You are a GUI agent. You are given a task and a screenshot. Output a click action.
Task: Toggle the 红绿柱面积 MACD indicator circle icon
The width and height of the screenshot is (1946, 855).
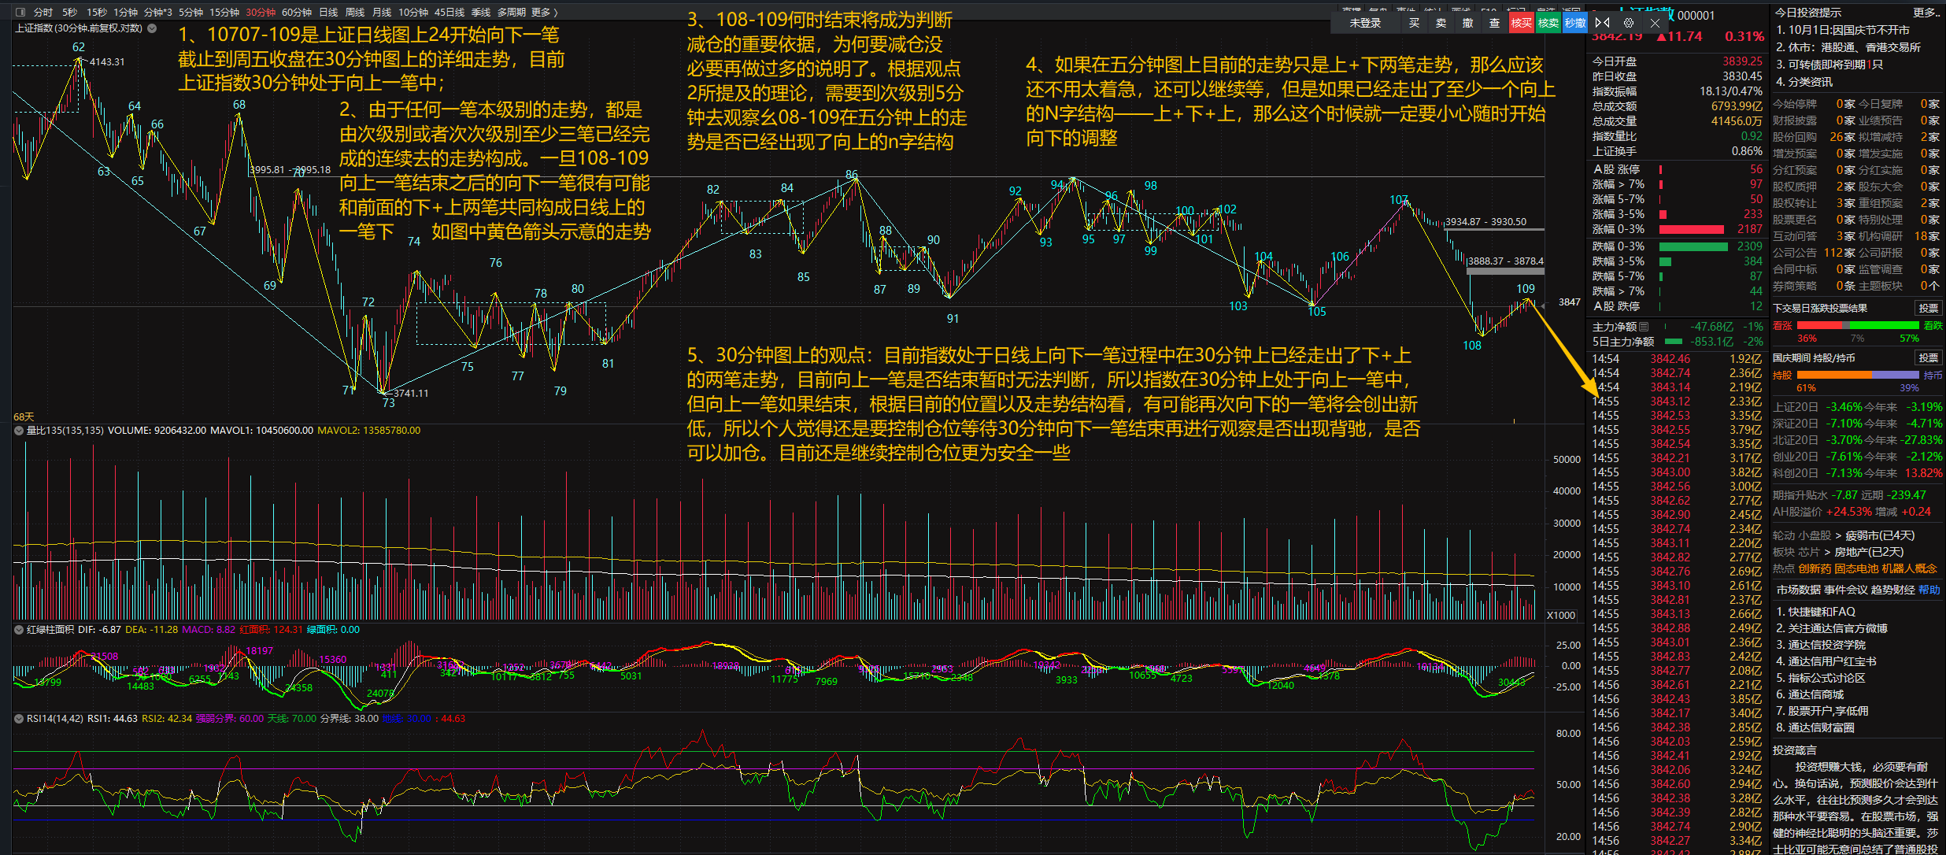click(x=19, y=630)
